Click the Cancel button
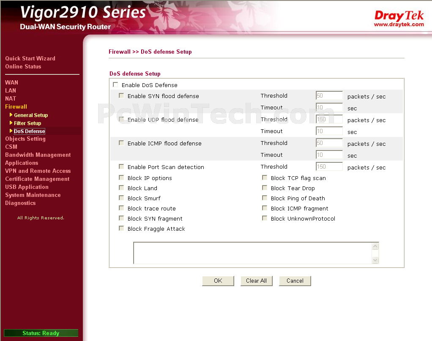The image size is (432, 341). (x=295, y=281)
